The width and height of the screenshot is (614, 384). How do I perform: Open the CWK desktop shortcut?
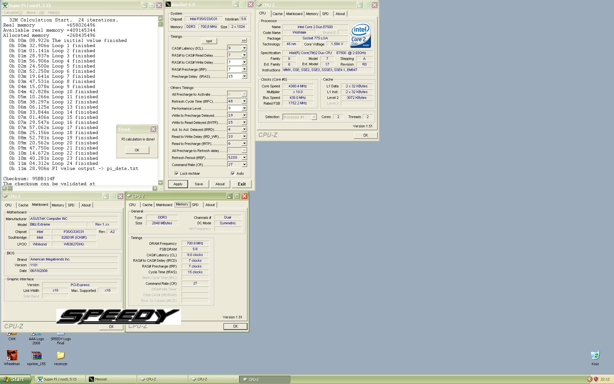pyautogui.click(x=12, y=336)
